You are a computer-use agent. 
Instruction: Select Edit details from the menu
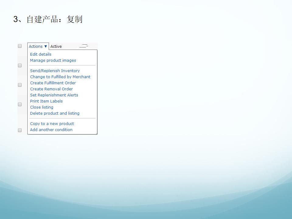coord(40,54)
